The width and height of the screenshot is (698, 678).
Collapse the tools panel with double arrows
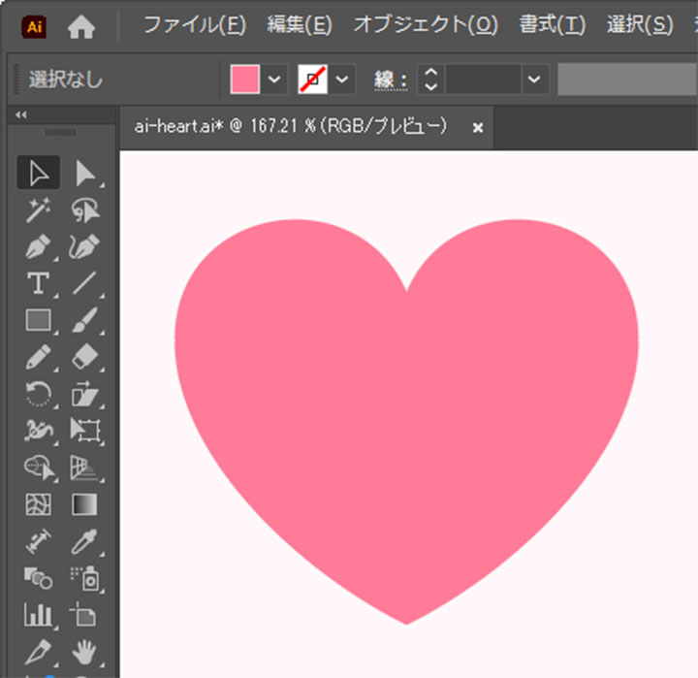22,114
